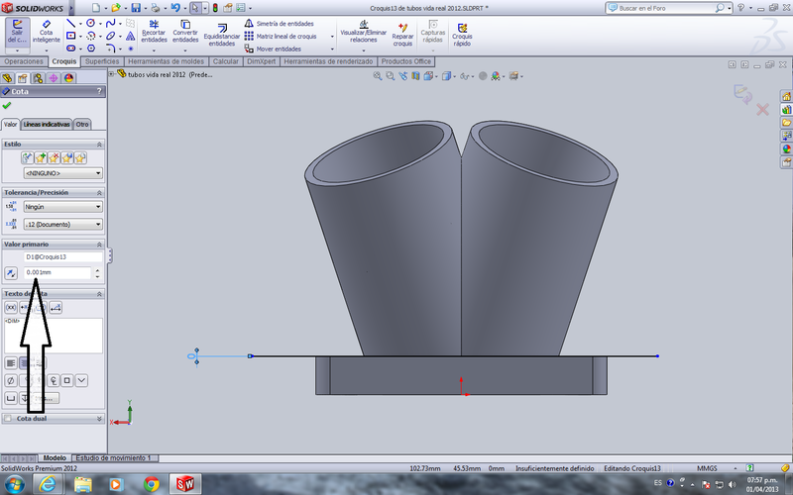Open the Líneas indicativas tab
The width and height of the screenshot is (793, 495).
click(47, 125)
